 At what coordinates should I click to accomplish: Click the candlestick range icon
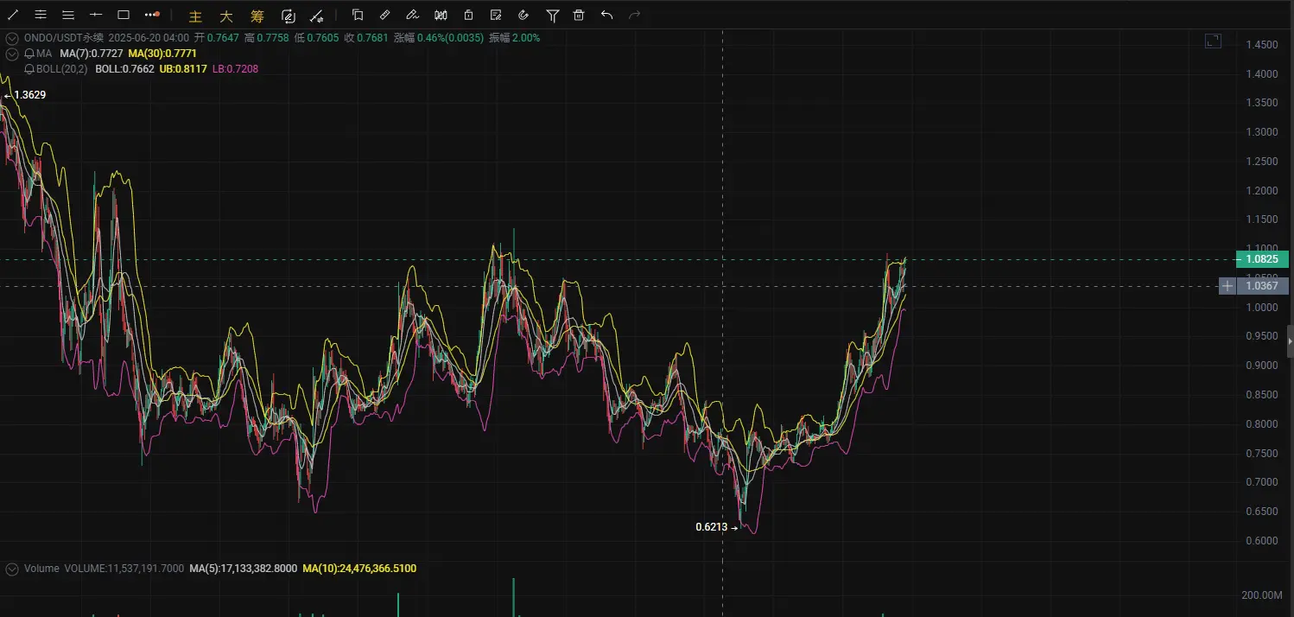[x=441, y=15]
